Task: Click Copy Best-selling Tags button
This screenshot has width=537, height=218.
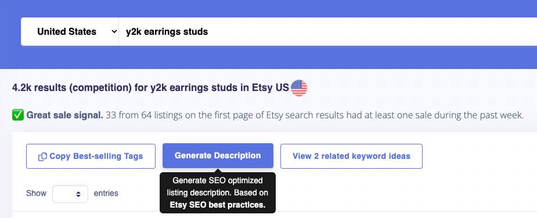Action: (x=91, y=156)
